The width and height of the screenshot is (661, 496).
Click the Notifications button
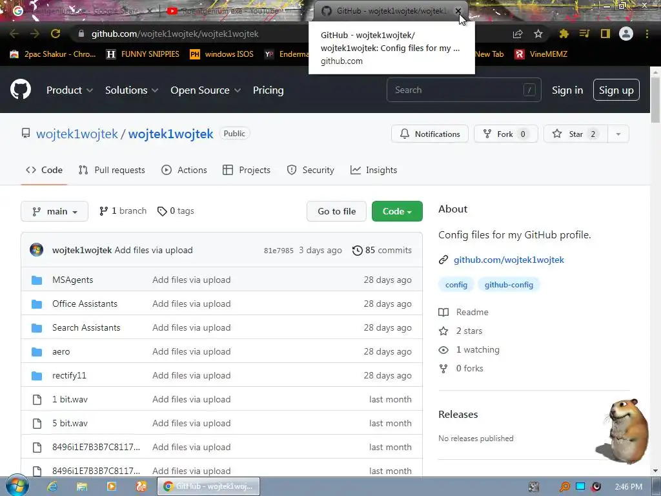(429, 134)
